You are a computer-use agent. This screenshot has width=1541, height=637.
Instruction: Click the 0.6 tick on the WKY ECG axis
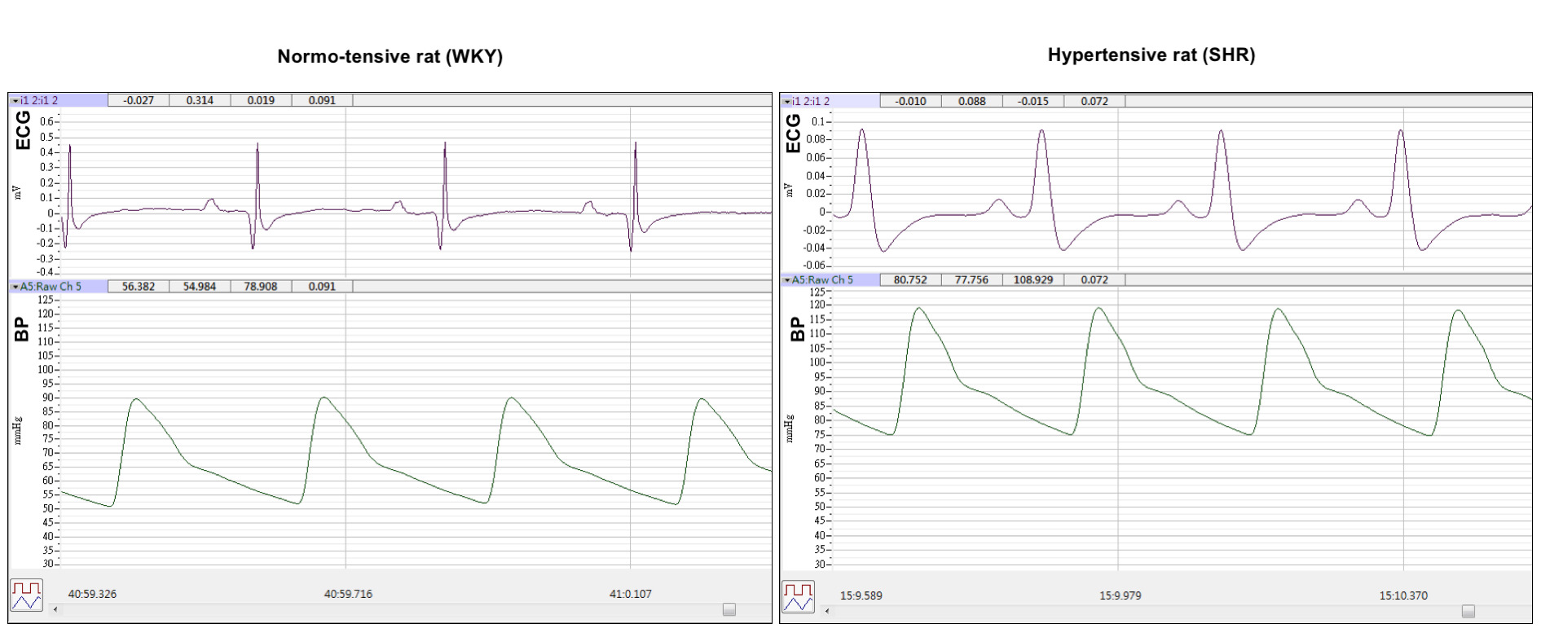(47, 121)
